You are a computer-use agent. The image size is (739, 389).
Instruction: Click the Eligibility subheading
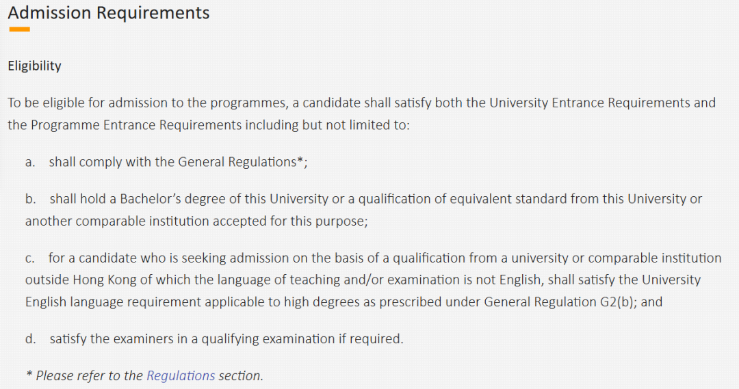[34, 66]
